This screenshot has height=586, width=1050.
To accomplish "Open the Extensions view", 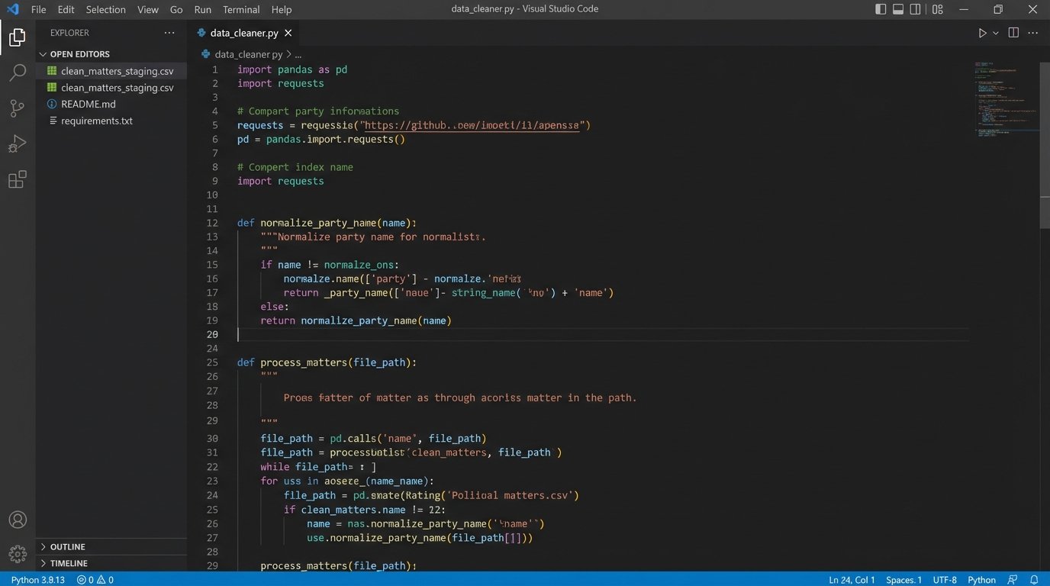I will (x=17, y=180).
